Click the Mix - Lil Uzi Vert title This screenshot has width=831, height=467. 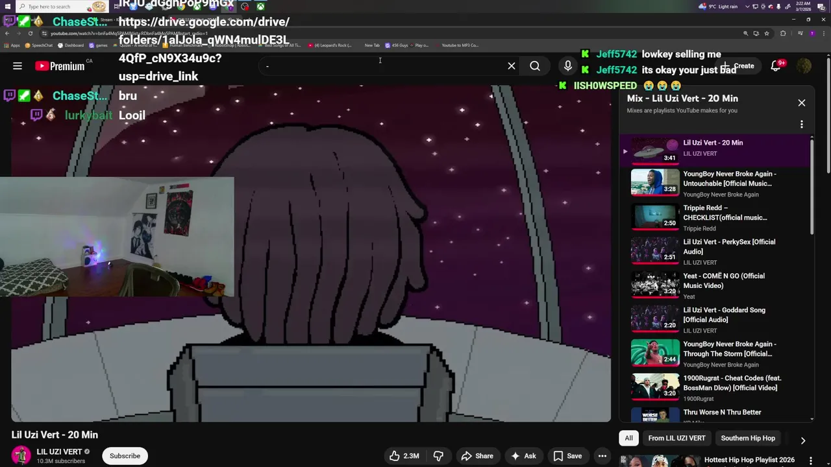click(682, 99)
